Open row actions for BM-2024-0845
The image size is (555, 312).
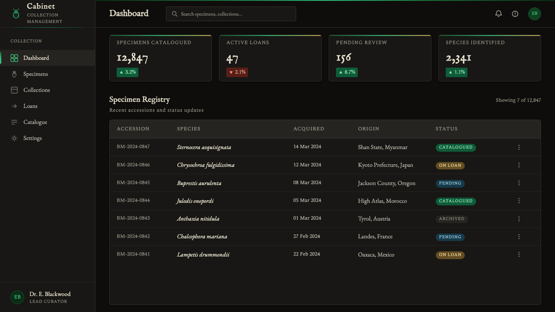tap(519, 183)
